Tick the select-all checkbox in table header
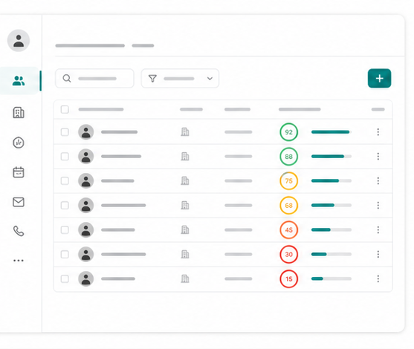Image resolution: width=414 pixels, height=349 pixels. coord(65,109)
